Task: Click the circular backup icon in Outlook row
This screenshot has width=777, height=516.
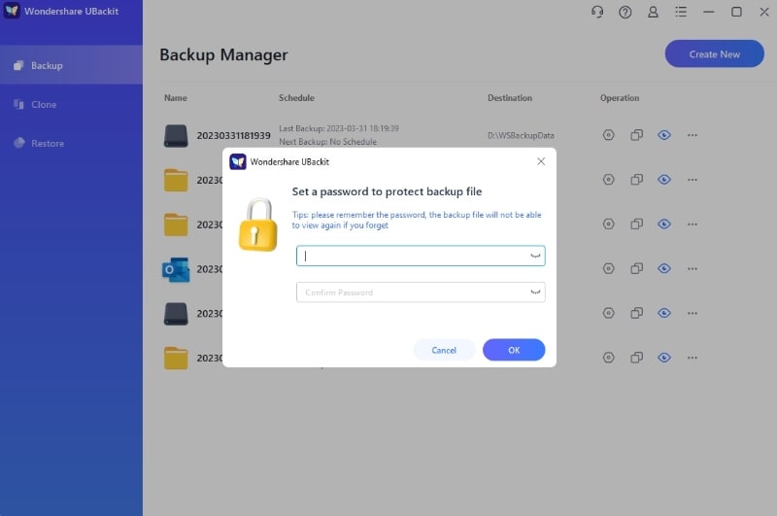Action: 609,268
